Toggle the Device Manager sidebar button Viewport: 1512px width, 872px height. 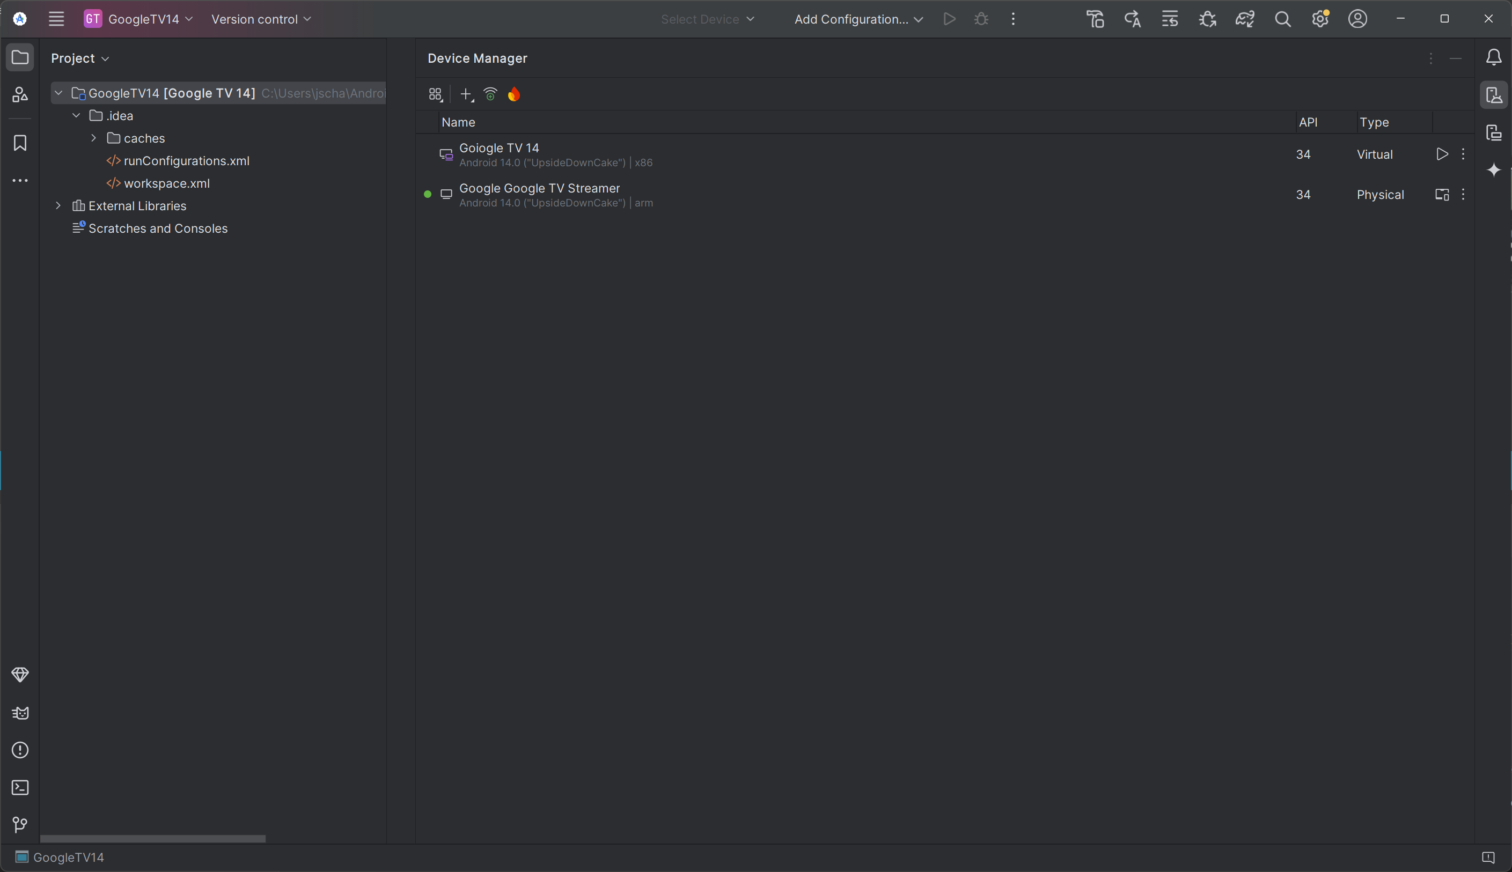[x=1493, y=95]
